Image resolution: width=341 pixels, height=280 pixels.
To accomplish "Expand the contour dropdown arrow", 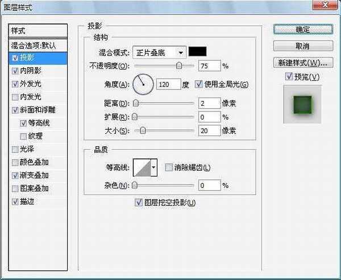I will tap(154, 168).
